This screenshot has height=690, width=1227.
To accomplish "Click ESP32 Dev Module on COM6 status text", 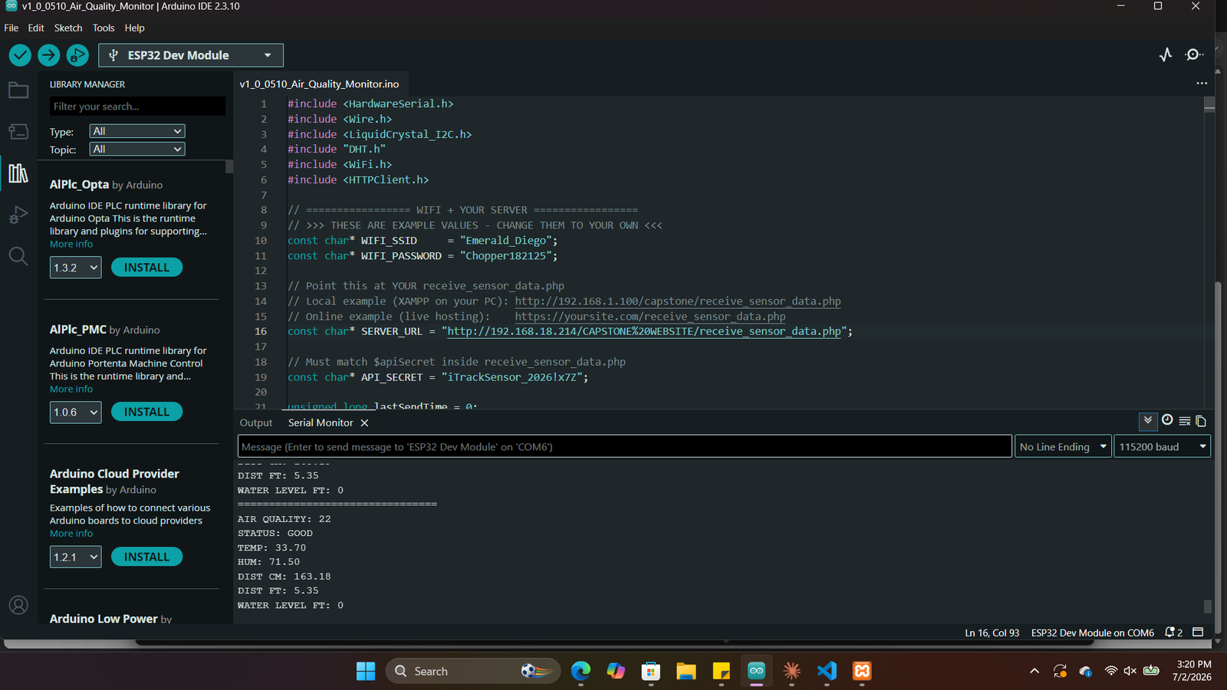I will click(1092, 633).
